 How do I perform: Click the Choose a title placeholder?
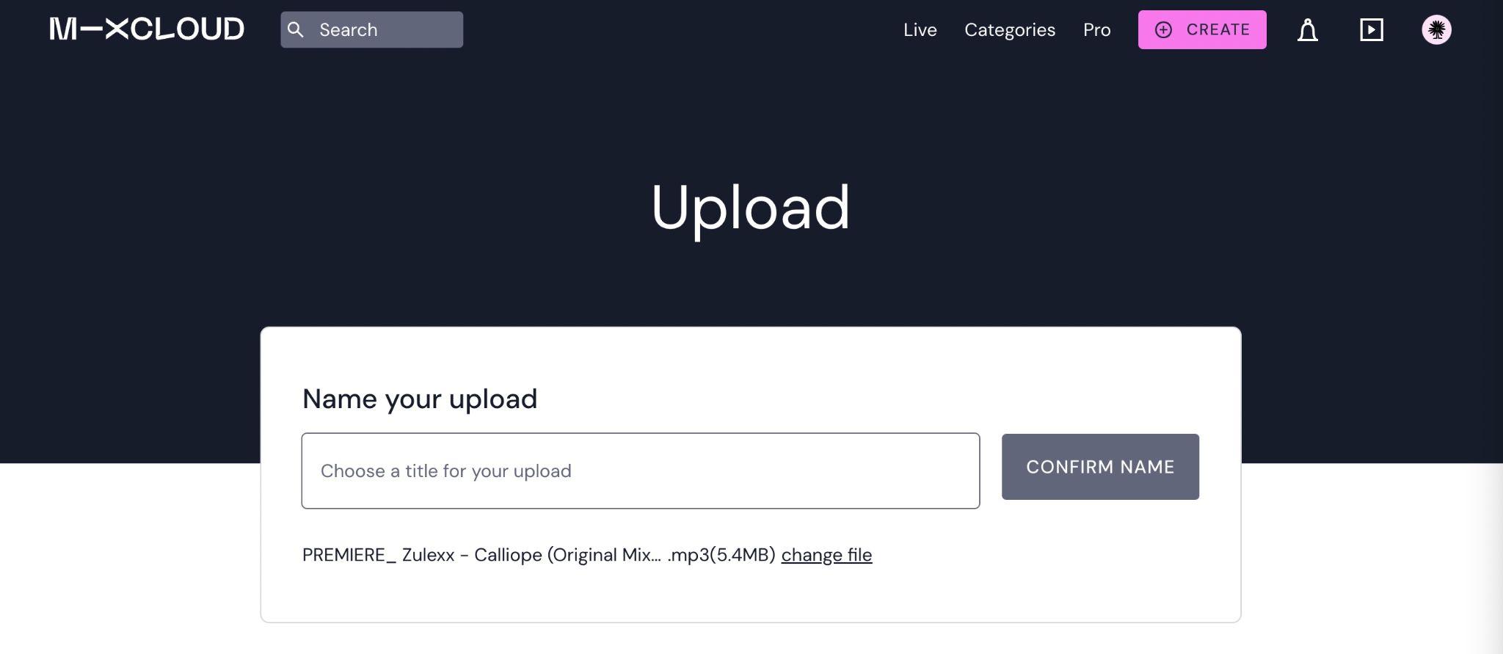445,471
